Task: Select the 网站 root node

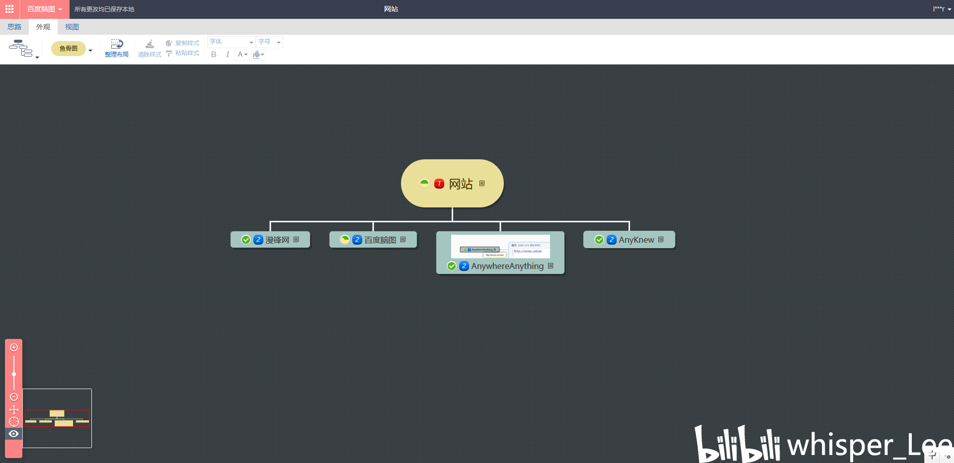Action: tap(452, 184)
